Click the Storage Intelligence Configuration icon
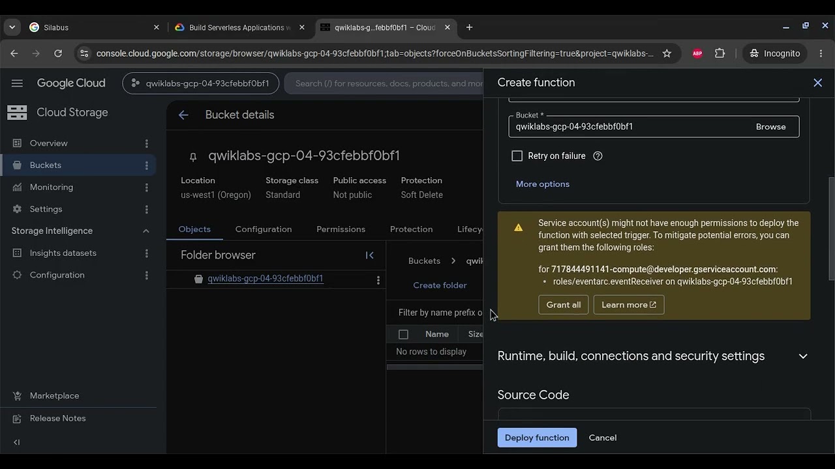Screen dimensions: 835x469 (x=17, y=275)
